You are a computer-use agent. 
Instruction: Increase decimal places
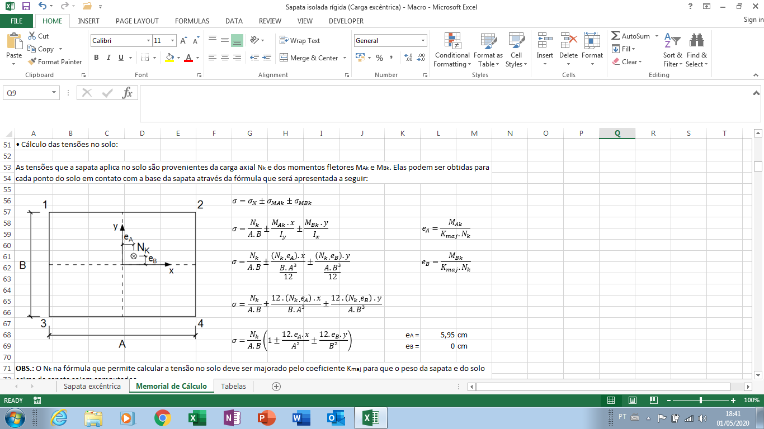408,58
